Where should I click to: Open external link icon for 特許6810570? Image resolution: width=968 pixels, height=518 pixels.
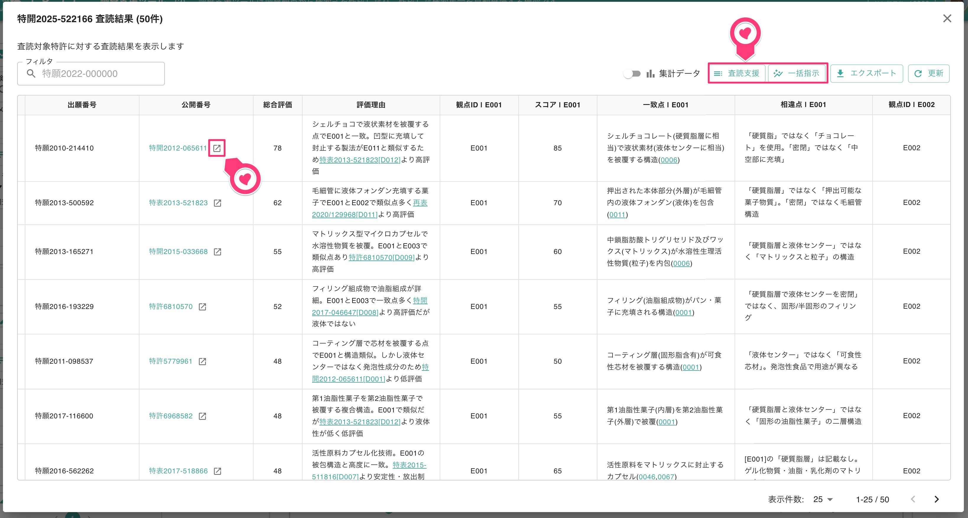(202, 307)
